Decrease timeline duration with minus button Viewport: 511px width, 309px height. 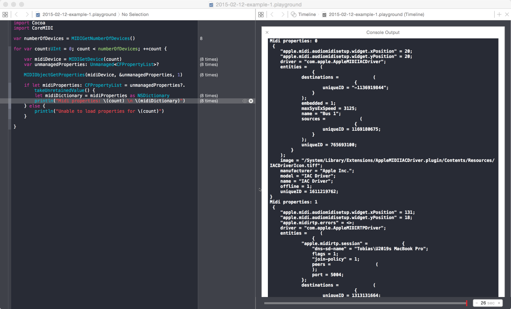click(x=477, y=303)
